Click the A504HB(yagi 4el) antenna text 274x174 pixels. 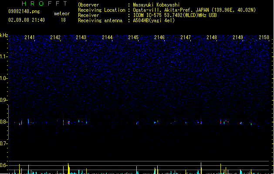[154, 20]
